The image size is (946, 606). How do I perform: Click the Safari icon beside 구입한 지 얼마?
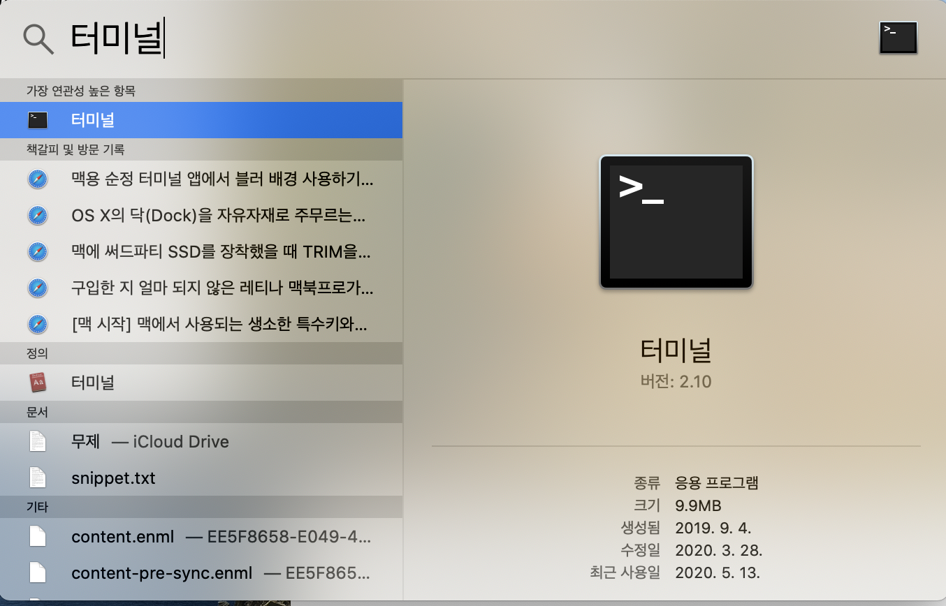click(38, 288)
